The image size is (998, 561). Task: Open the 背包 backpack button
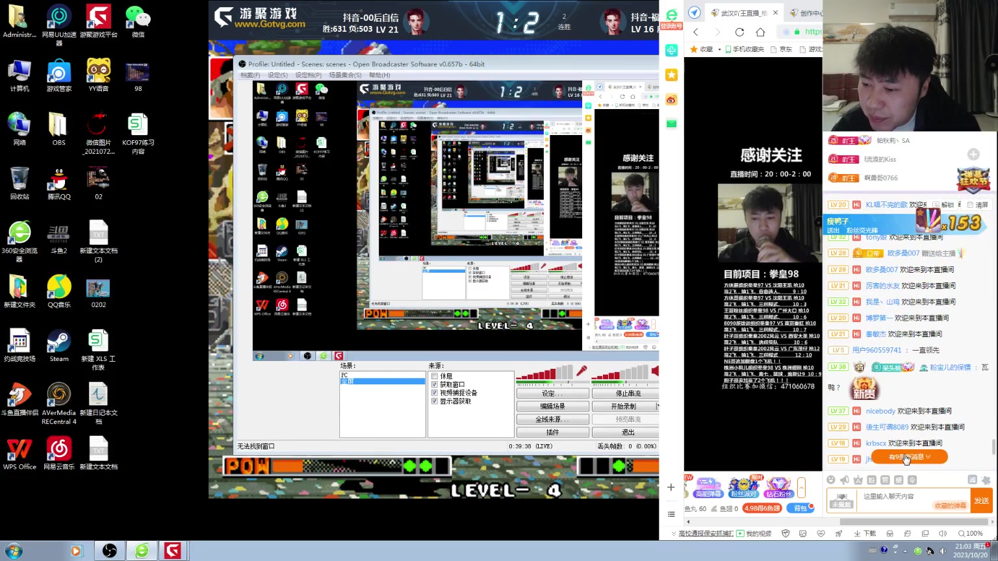[800, 508]
